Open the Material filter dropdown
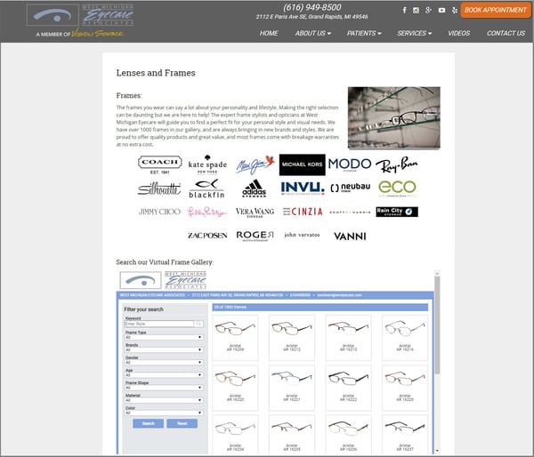This screenshot has height=457, width=534. (164, 400)
